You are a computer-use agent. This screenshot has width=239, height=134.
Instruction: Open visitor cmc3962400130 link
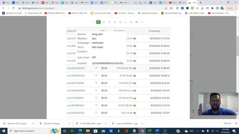click(76, 76)
